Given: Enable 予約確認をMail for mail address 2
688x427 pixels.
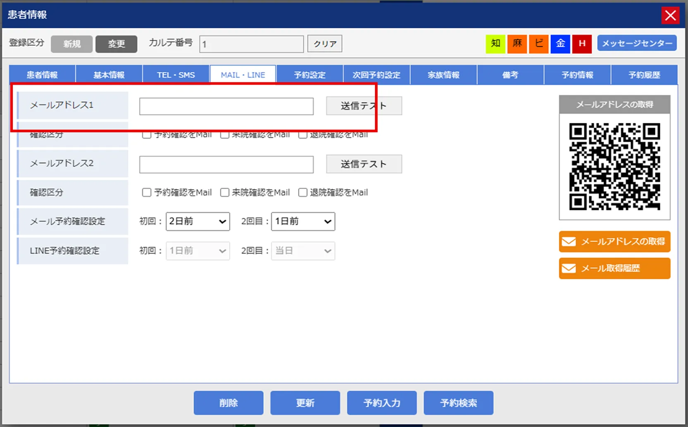Looking at the screenshot, I should 147,193.
